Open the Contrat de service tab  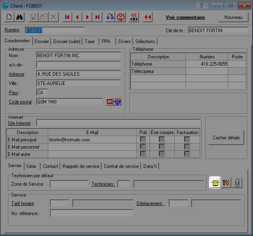click(x=121, y=166)
